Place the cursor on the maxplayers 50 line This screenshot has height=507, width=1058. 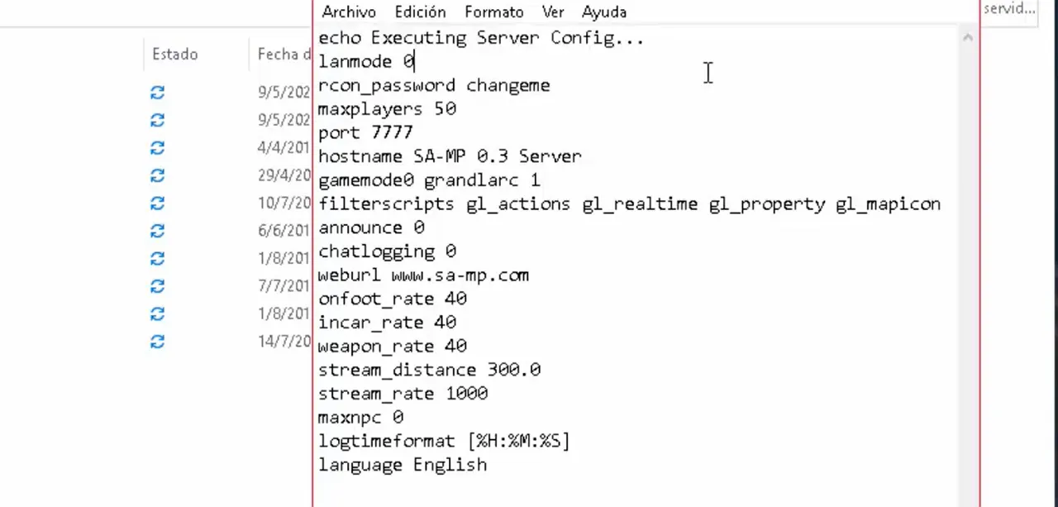tap(388, 108)
